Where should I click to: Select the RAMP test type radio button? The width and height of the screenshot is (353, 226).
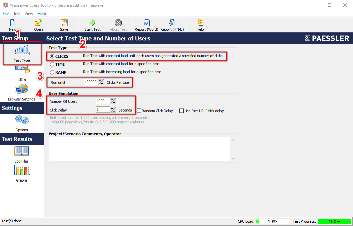[x=52, y=72]
